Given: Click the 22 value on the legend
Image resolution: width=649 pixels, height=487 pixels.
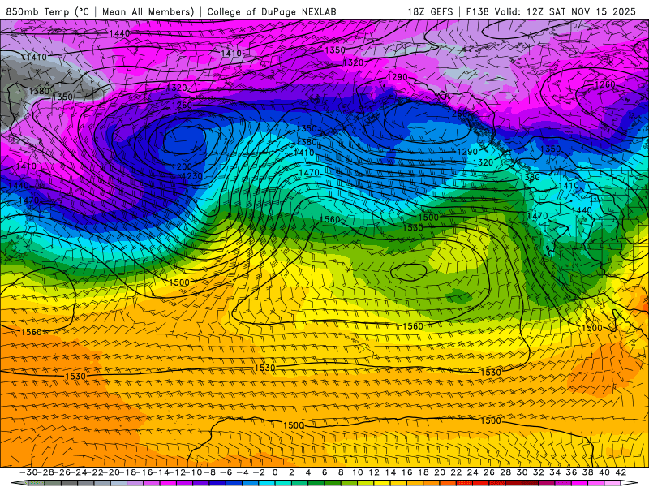Looking at the screenshot, I should (456, 472).
